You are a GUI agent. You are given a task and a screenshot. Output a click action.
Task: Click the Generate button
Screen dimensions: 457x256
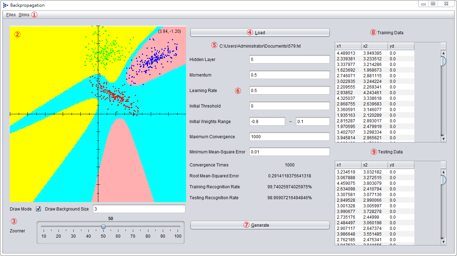(260, 225)
